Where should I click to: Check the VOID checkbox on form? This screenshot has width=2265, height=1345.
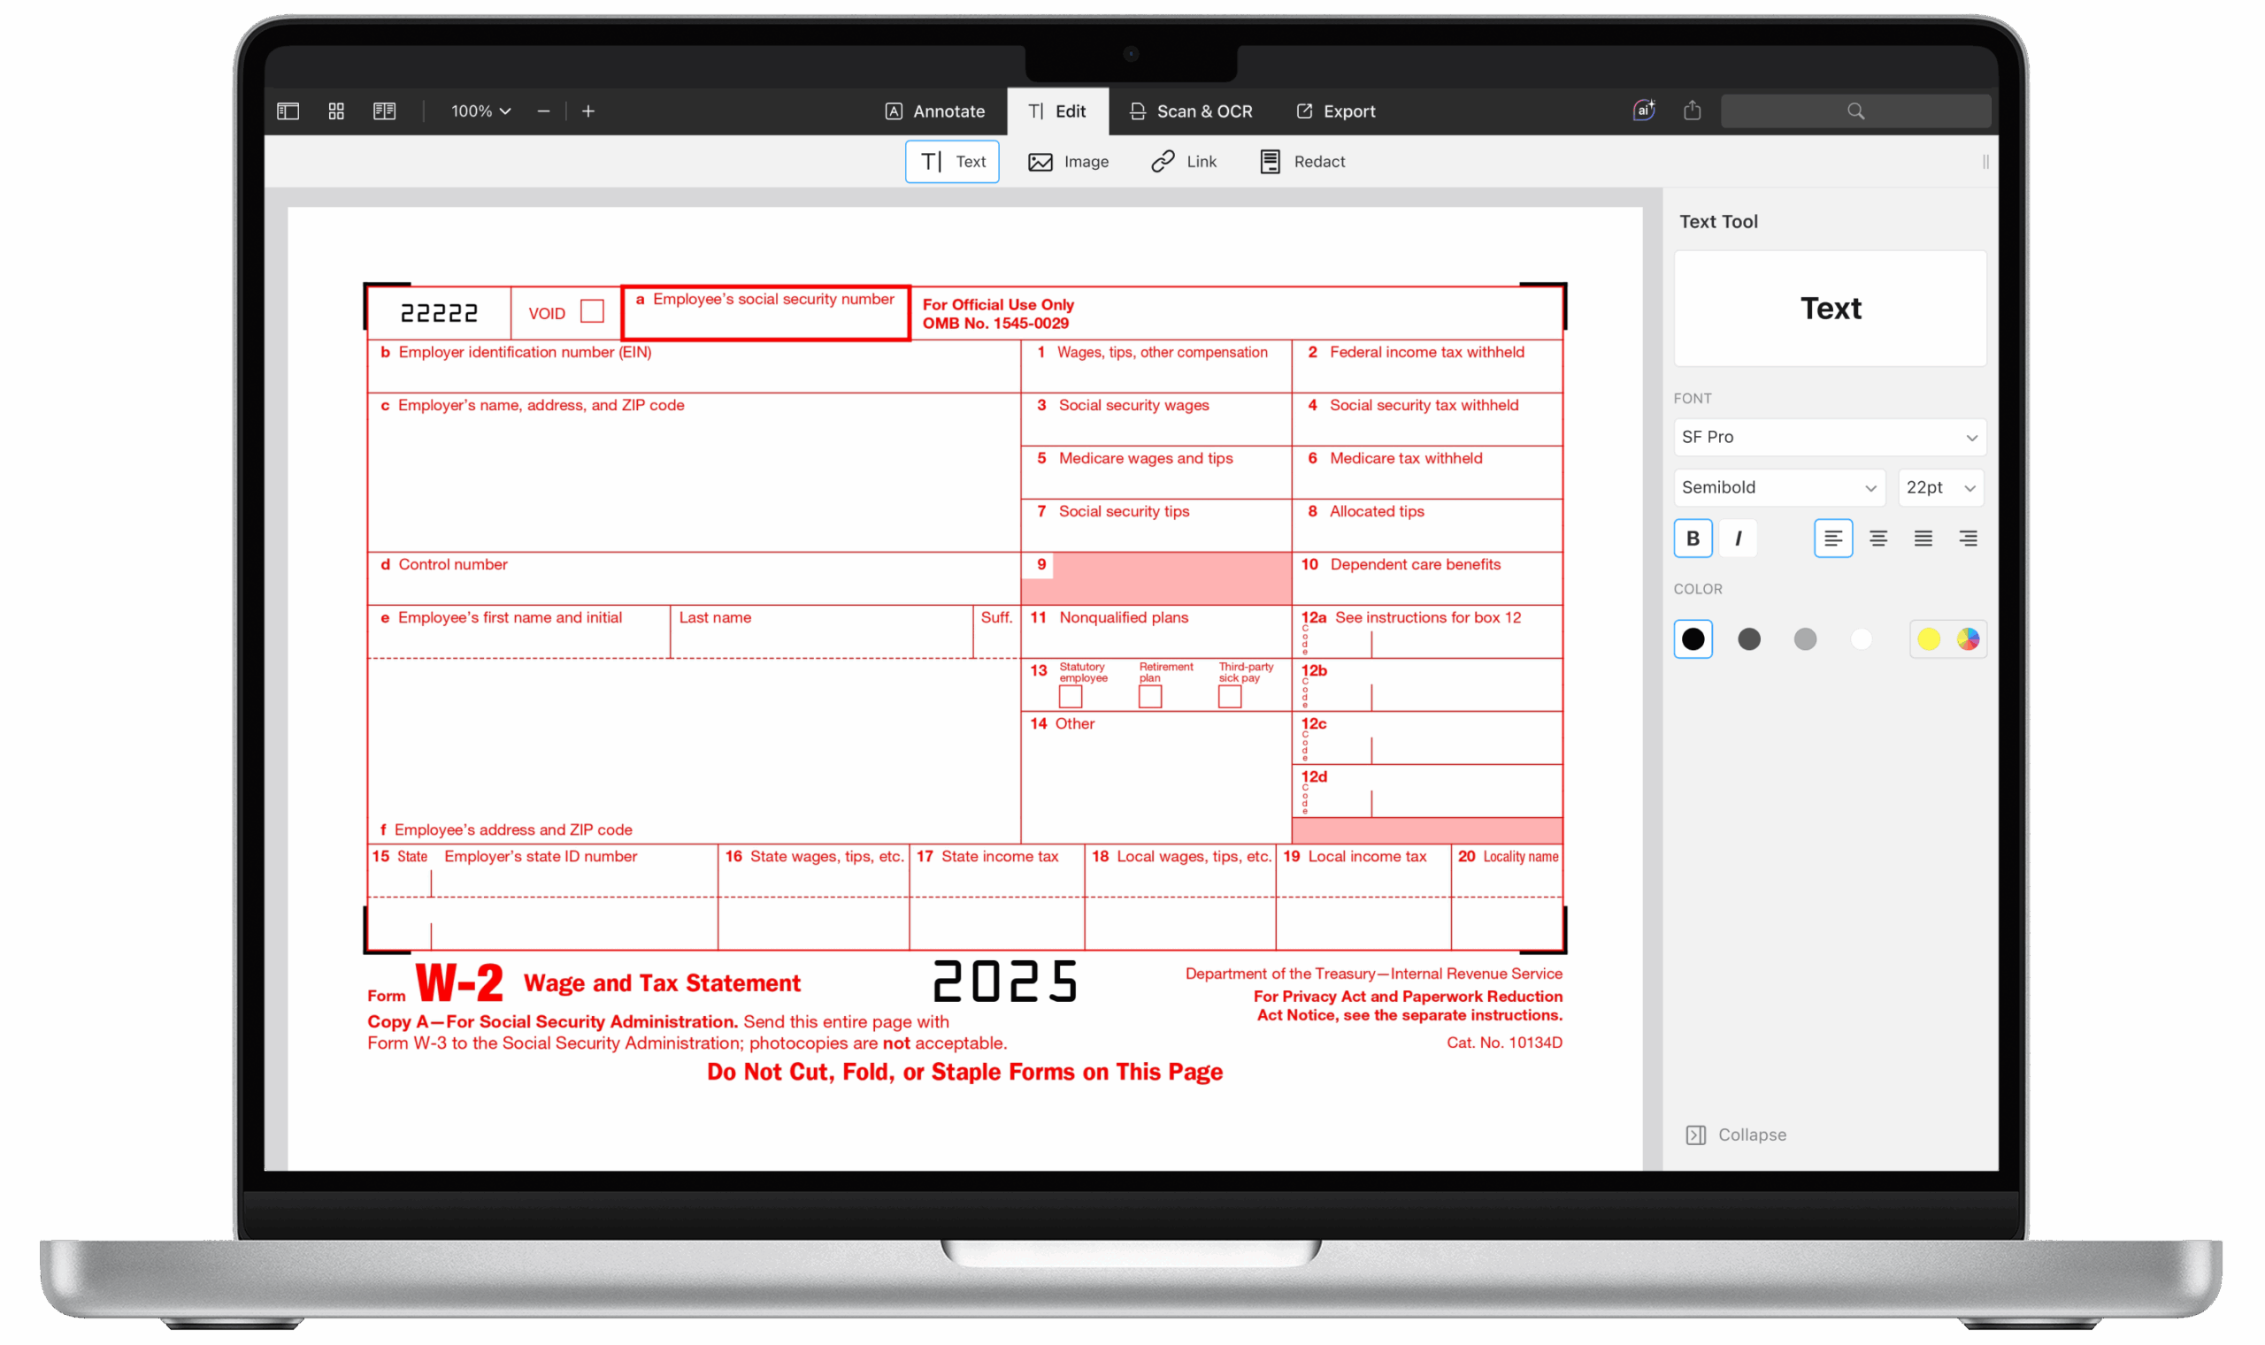(x=592, y=311)
